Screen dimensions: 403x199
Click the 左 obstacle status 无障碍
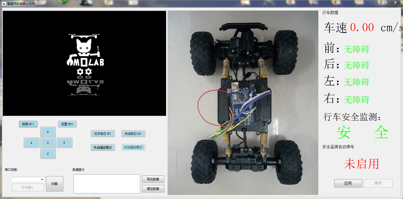pyautogui.click(x=357, y=82)
